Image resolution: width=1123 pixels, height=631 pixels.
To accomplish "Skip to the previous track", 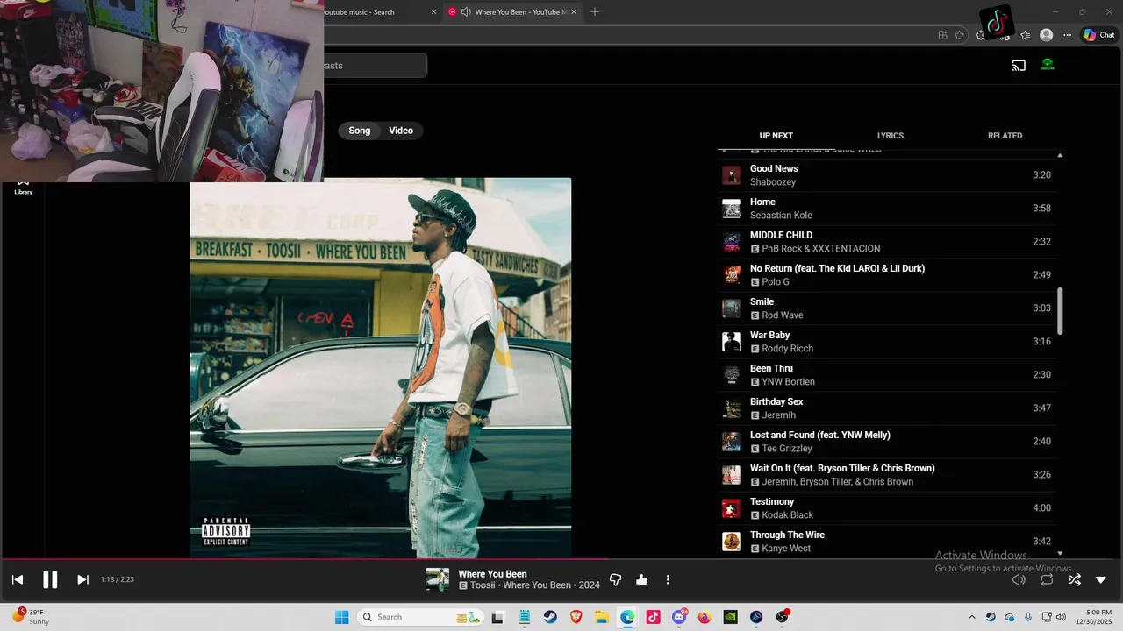I will [18, 579].
